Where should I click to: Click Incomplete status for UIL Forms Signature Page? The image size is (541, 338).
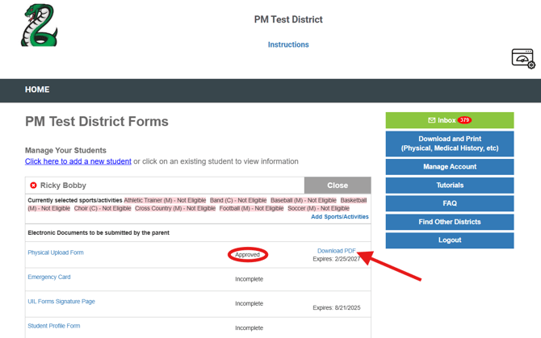(250, 303)
